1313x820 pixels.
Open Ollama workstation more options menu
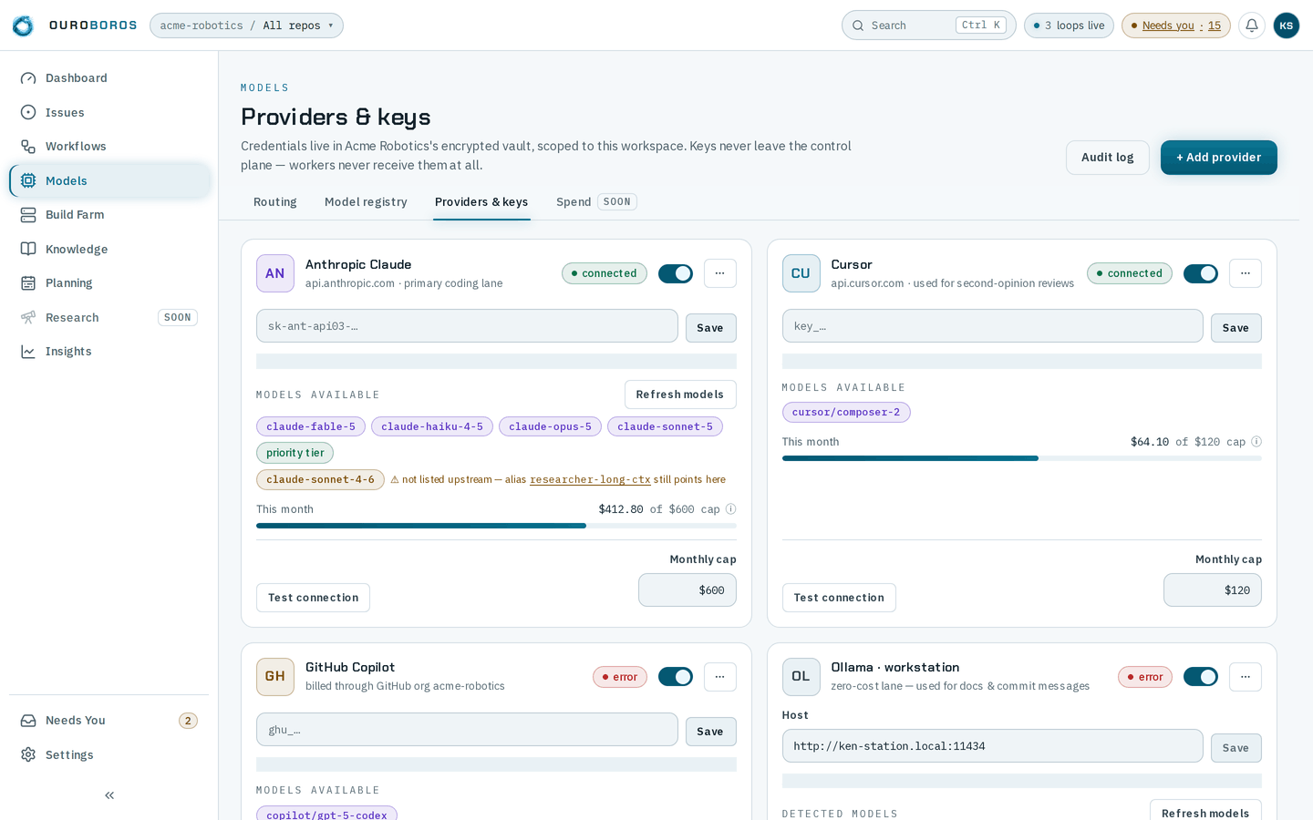pyautogui.click(x=1246, y=677)
